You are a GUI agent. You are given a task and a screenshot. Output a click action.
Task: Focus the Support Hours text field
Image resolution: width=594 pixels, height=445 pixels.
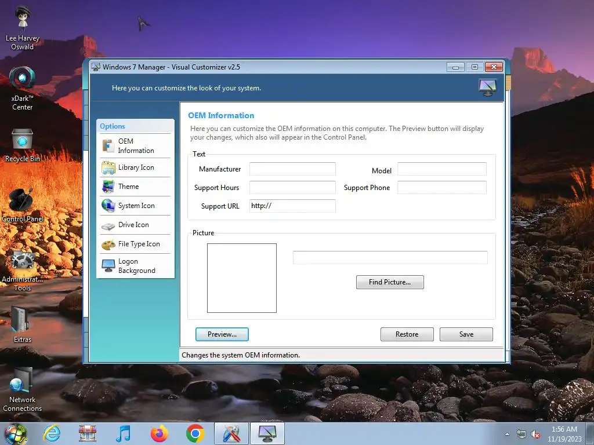coord(292,187)
